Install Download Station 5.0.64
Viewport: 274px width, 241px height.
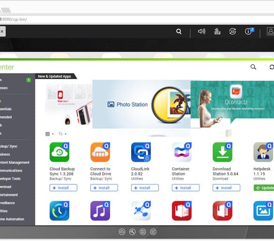click(x=226, y=188)
